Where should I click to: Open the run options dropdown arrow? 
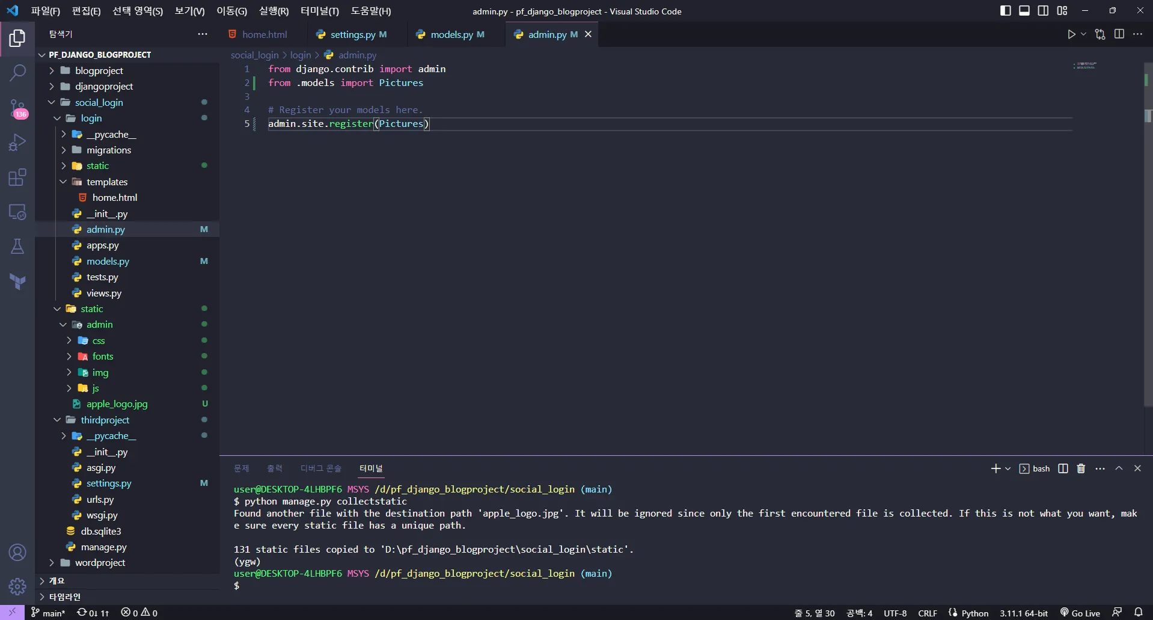point(1083,34)
